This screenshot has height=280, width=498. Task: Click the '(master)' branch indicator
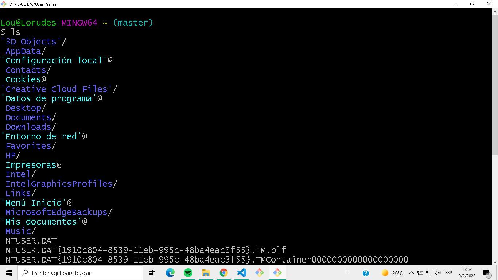click(x=133, y=23)
